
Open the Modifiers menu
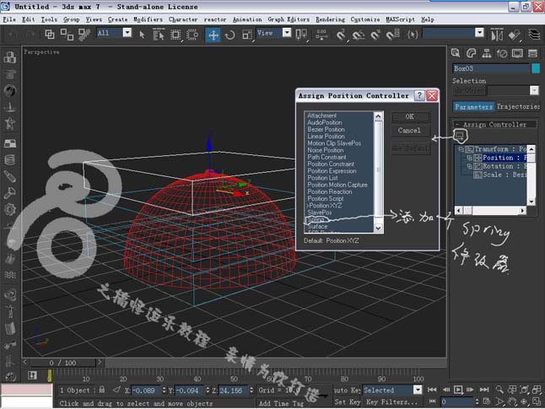(x=148, y=19)
